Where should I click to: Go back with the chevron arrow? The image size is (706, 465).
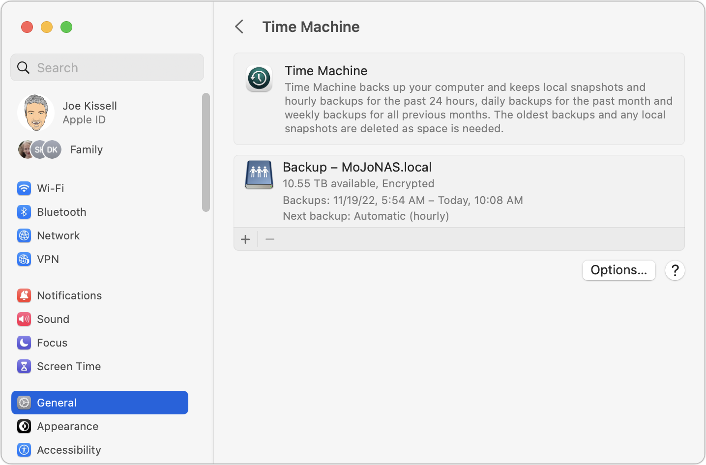(x=239, y=27)
